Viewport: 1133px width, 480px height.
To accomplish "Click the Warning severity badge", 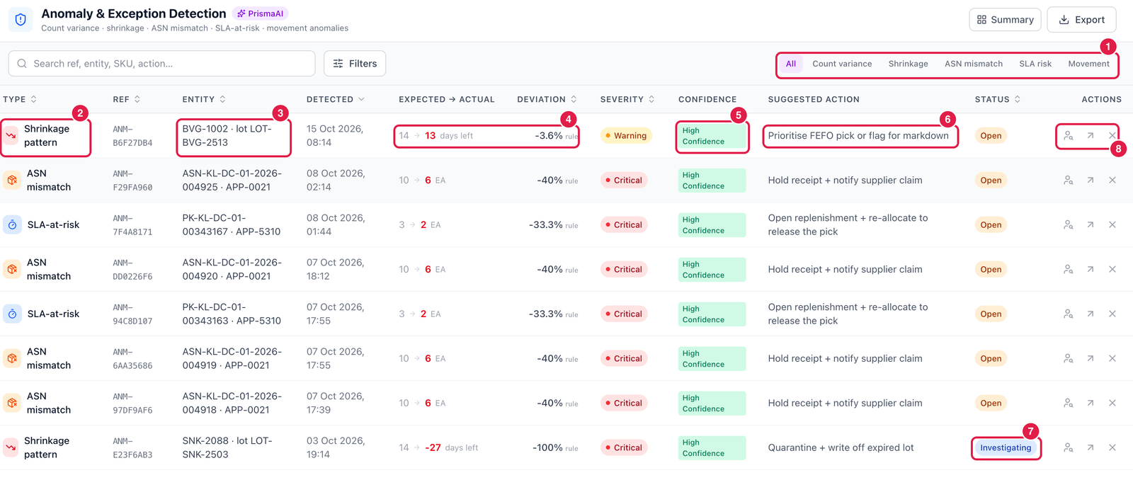I will click(x=626, y=136).
